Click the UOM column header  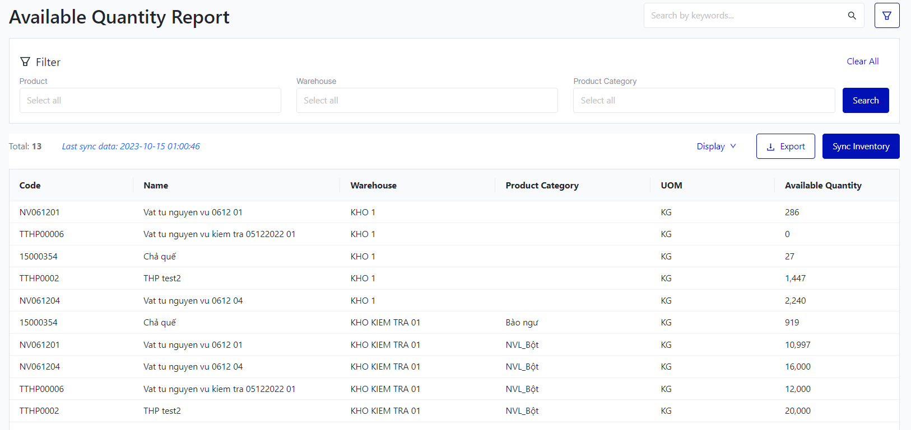click(x=671, y=186)
